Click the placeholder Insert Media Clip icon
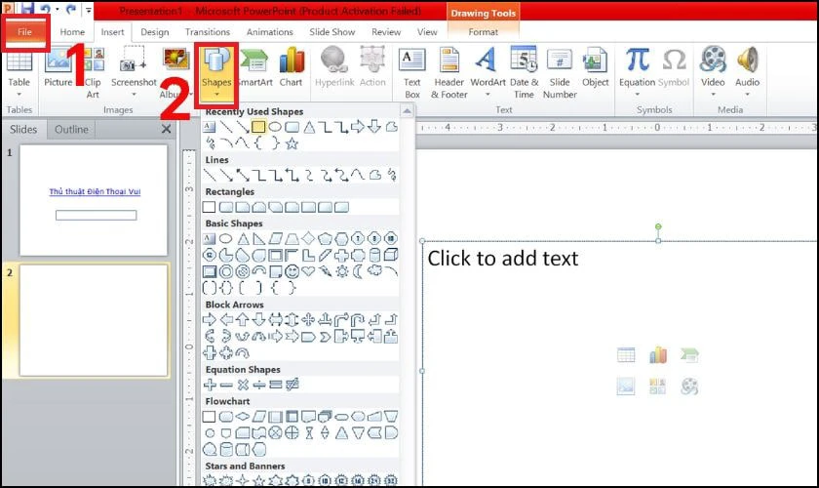The height and width of the screenshot is (488, 819). coord(689,386)
